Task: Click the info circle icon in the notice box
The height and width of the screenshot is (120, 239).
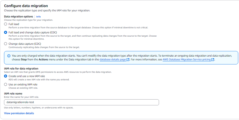Action: [x=9, y=56]
